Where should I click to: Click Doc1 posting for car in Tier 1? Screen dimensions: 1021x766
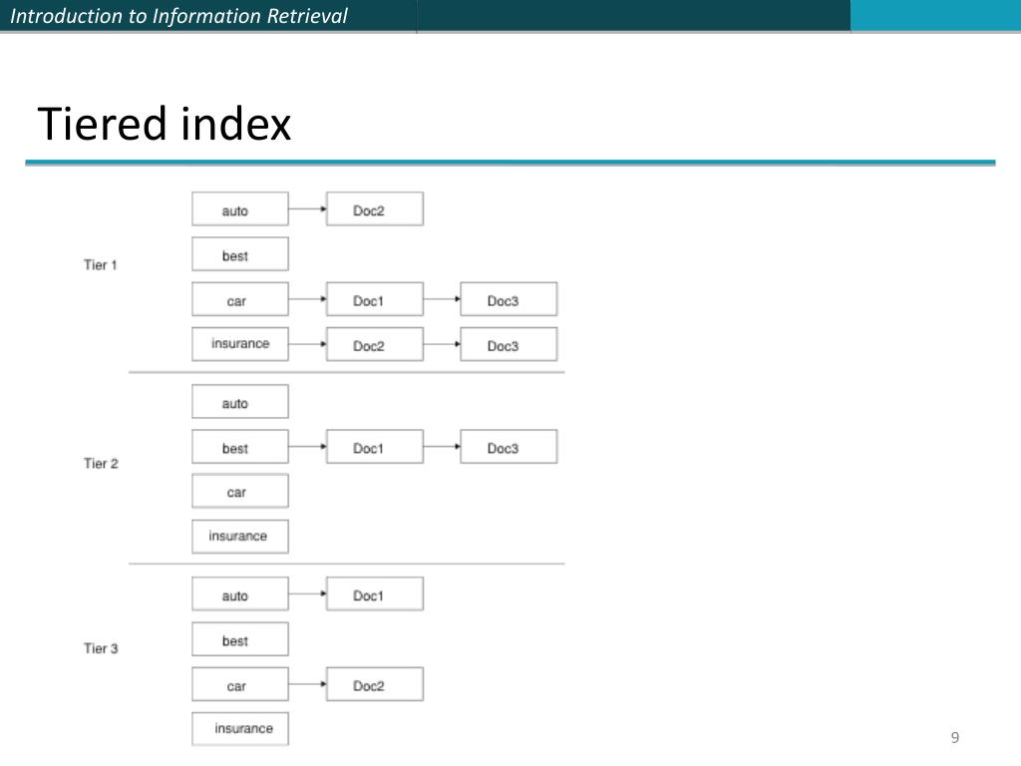tap(375, 299)
